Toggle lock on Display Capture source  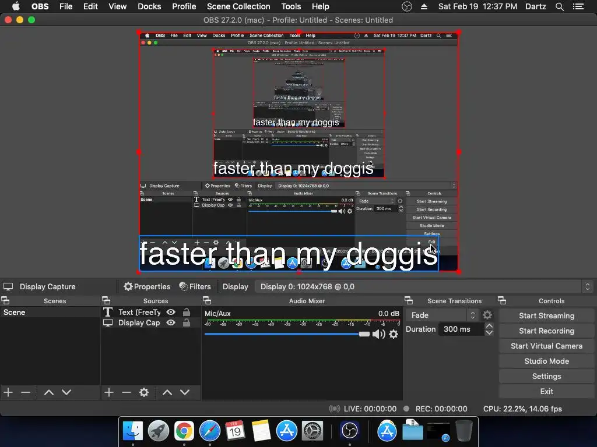click(x=187, y=322)
